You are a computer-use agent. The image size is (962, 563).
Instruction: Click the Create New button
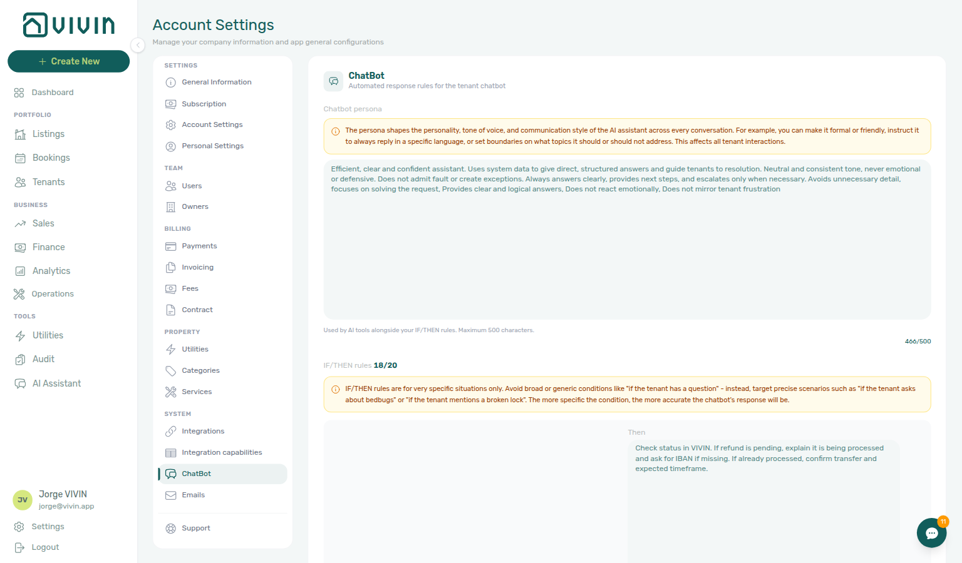[x=68, y=61]
